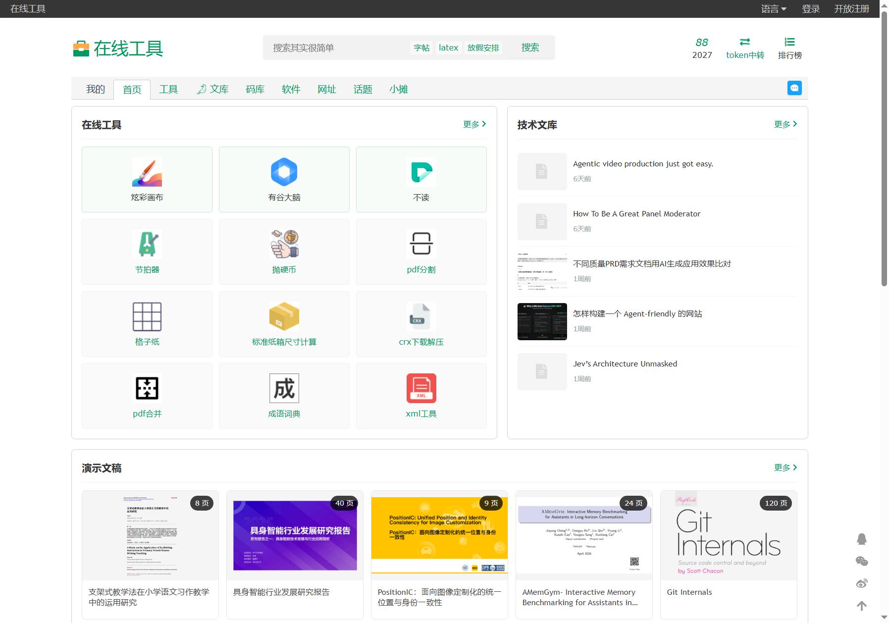Click the back-to-top arrow icon
Viewport: 889px width, 623px height.
tap(862, 606)
